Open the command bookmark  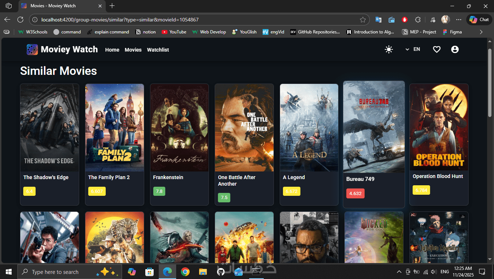click(67, 32)
